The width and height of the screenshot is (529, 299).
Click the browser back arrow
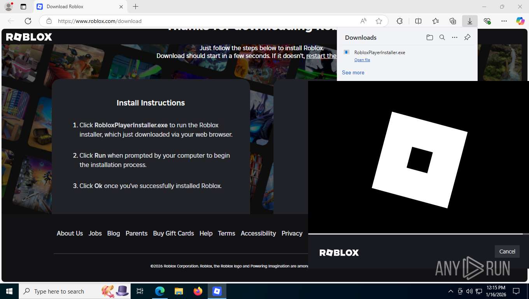coord(11,21)
